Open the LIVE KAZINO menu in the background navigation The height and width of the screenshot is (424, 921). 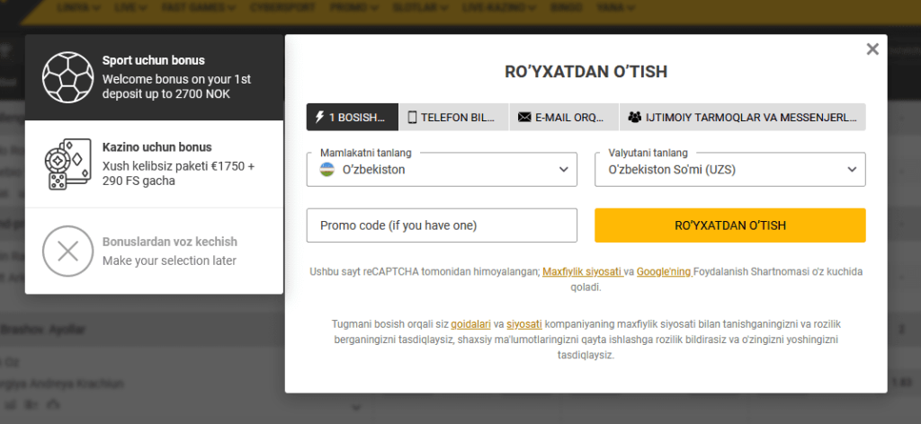498,7
